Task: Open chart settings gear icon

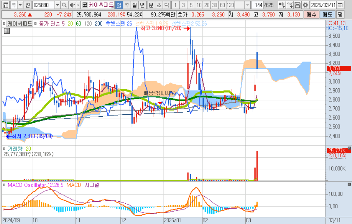Action: [305, 5]
